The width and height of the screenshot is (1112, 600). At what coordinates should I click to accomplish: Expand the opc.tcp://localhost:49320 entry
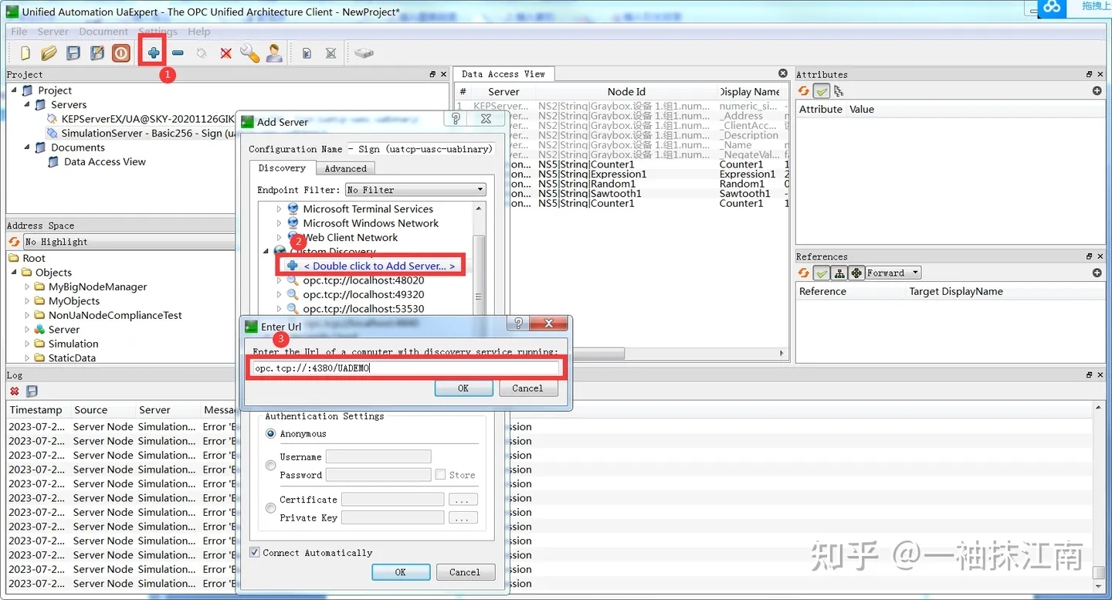[x=280, y=294]
